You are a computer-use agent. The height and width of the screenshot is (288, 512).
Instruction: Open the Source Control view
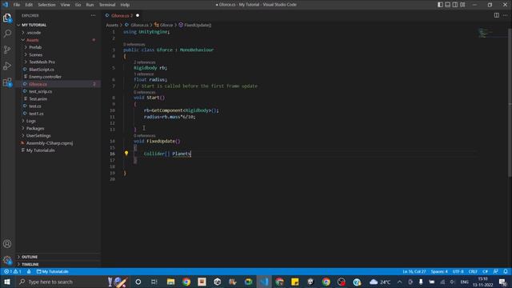pos(7,50)
